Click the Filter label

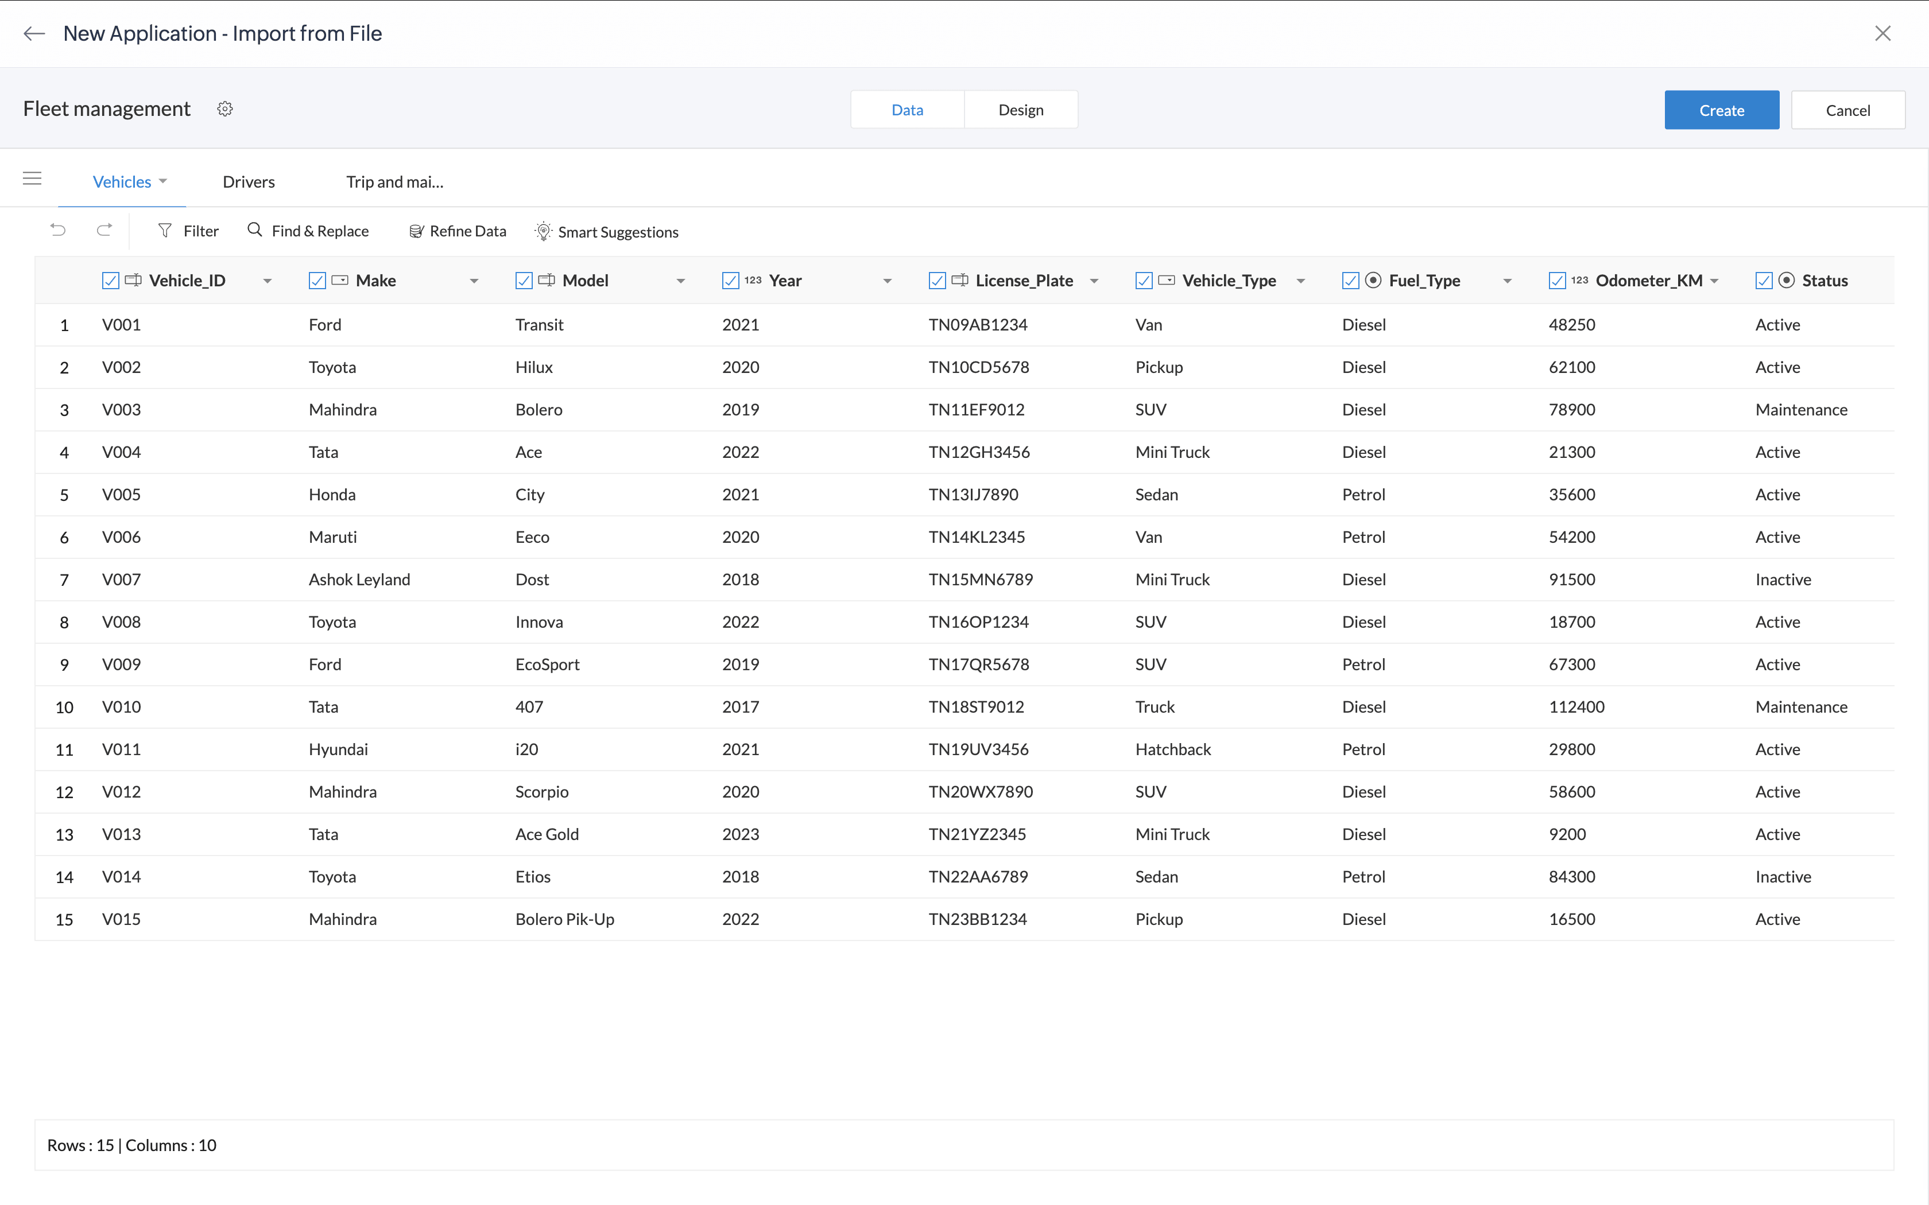point(201,231)
